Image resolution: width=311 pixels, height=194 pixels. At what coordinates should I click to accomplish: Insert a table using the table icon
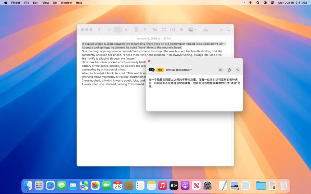click(x=173, y=29)
